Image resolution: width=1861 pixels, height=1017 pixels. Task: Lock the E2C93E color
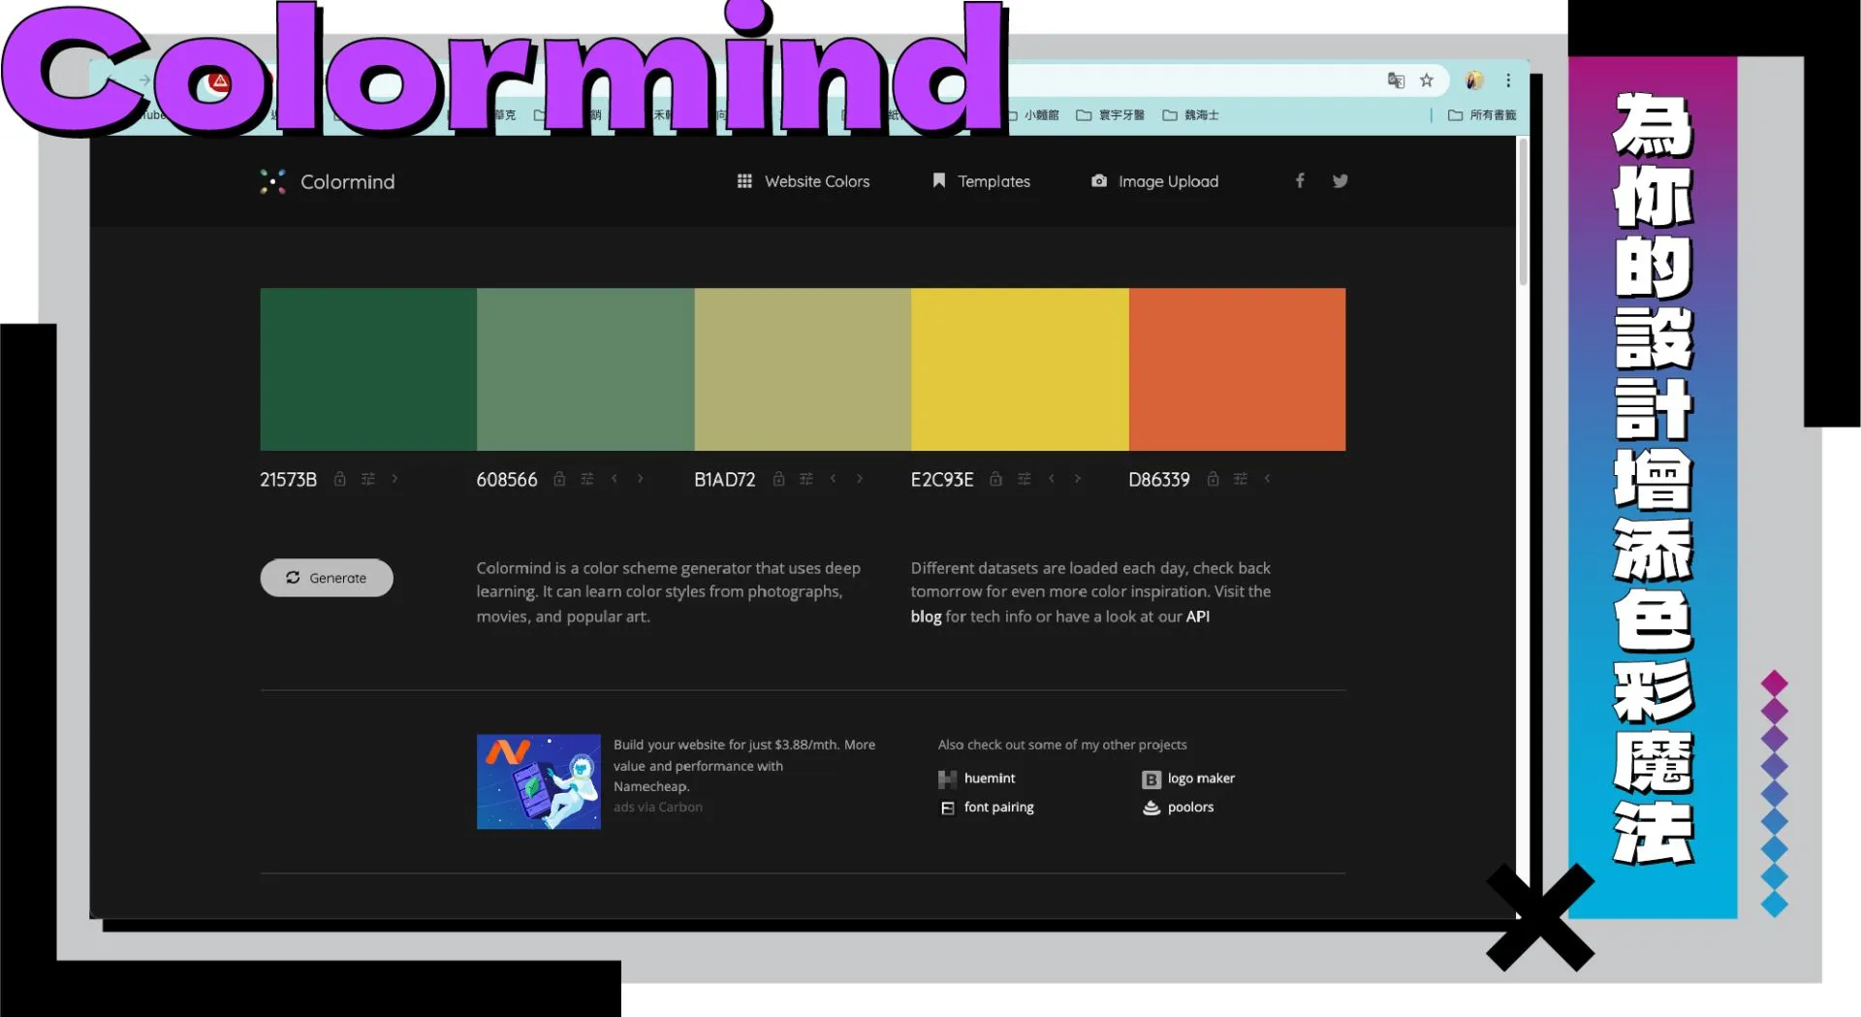(995, 479)
